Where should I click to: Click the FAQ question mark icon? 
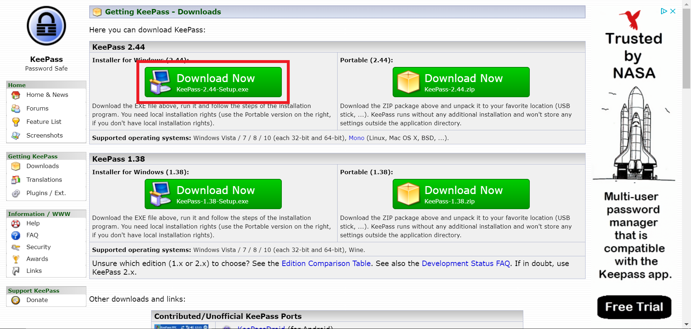point(16,235)
